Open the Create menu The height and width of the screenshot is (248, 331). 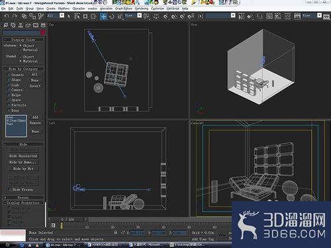click(51, 9)
